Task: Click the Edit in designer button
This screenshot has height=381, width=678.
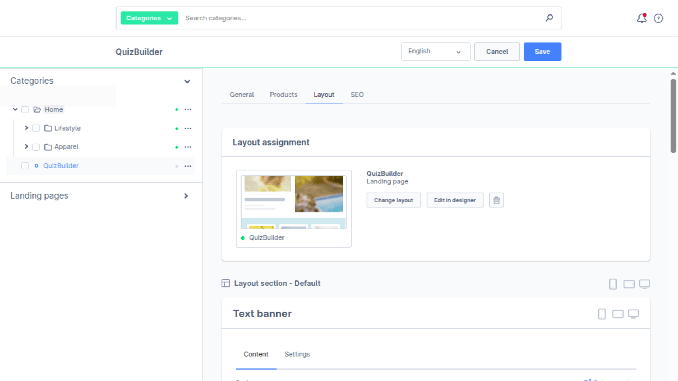Action: coord(455,200)
